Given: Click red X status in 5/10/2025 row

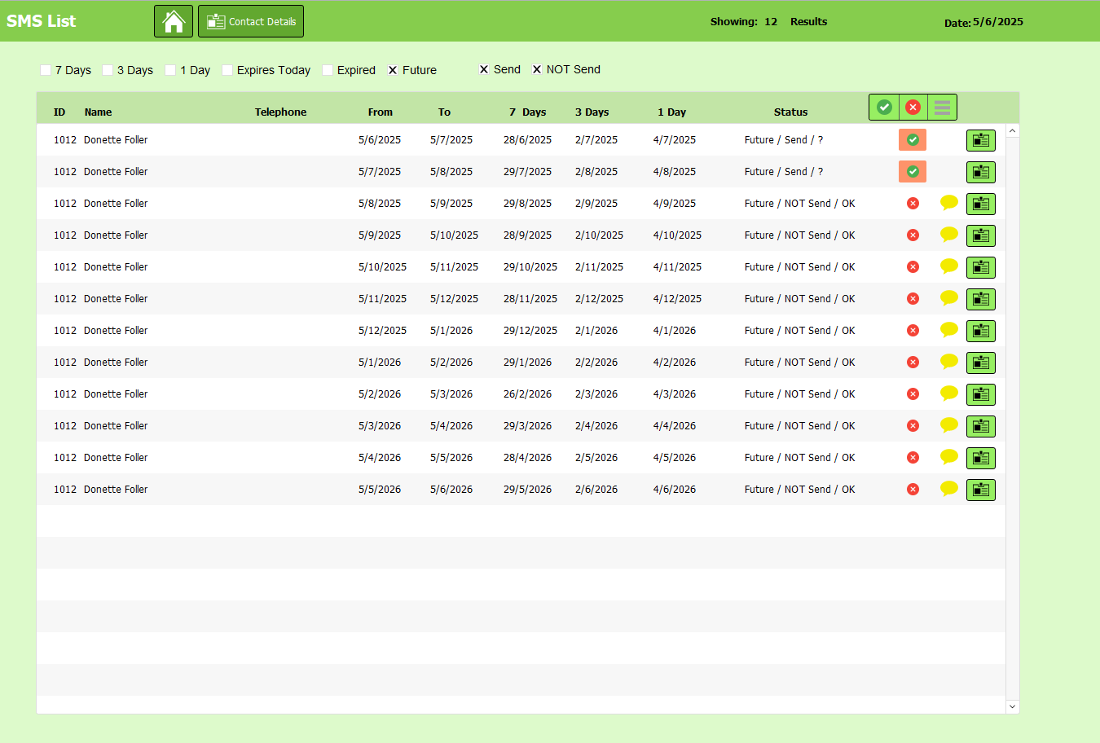Looking at the screenshot, I should [913, 267].
